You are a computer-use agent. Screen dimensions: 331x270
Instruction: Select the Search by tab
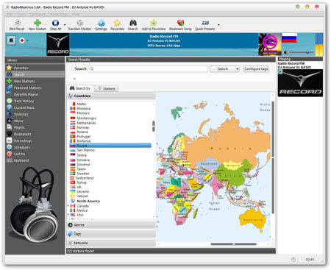pos(80,88)
